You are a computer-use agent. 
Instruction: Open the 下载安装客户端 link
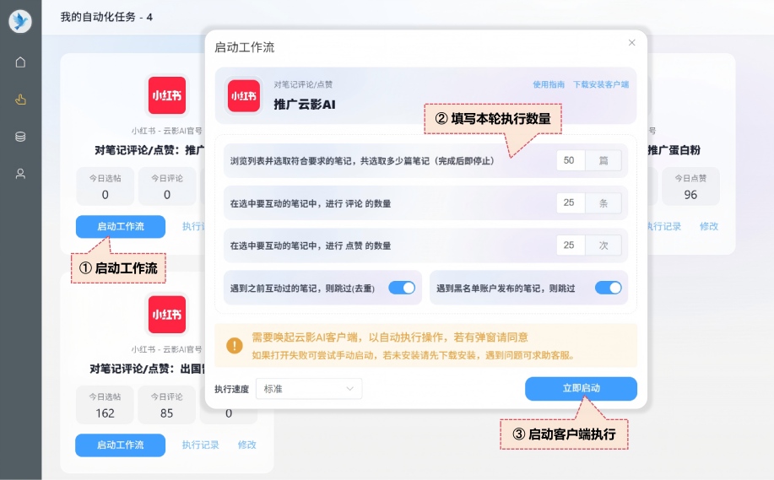coord(601,84)
